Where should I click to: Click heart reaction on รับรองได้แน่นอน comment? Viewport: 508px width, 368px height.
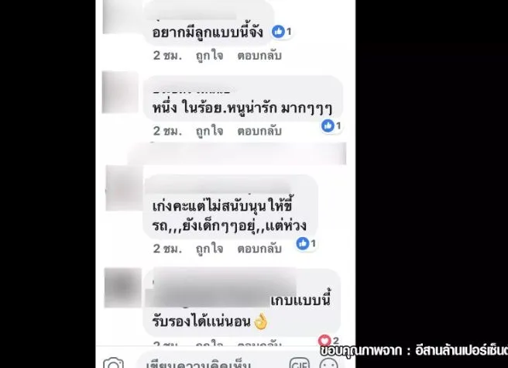[x=324, y=341]
